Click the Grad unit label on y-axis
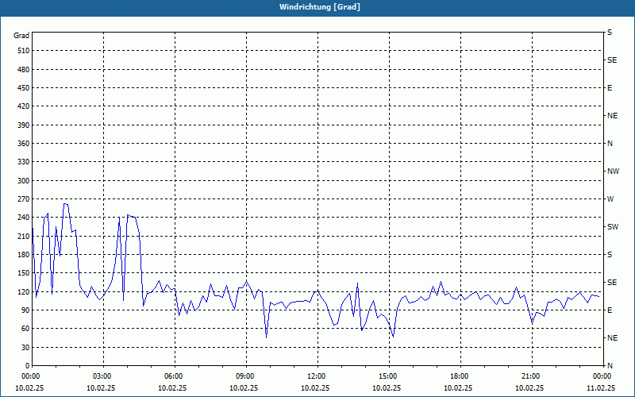635x397 pixels. [x=21, y=36]
